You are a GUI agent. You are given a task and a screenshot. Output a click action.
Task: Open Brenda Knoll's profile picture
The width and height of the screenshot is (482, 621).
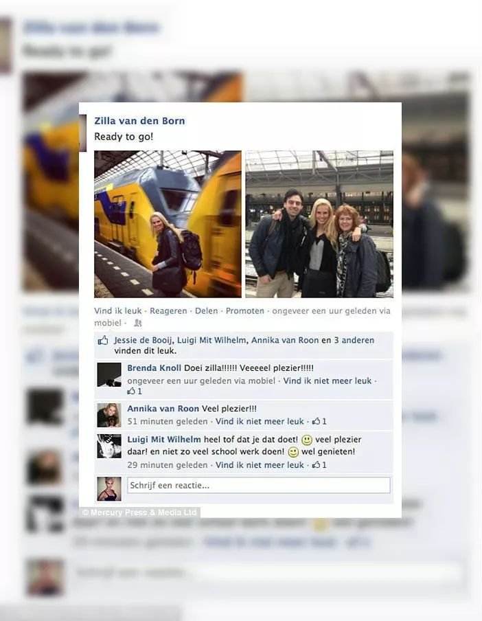109,374
